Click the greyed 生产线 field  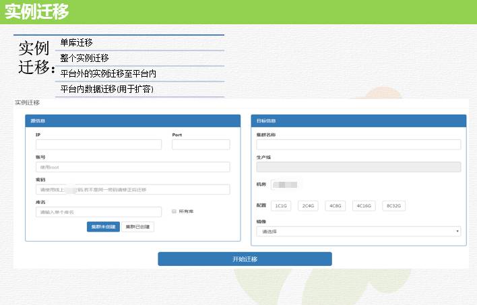[358, 167]
